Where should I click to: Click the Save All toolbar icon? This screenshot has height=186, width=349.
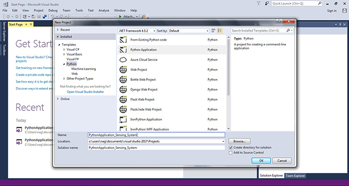(45, 16)
